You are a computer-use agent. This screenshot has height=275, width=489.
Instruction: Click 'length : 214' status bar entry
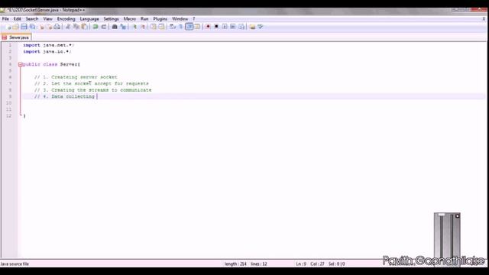click(235, 264)
